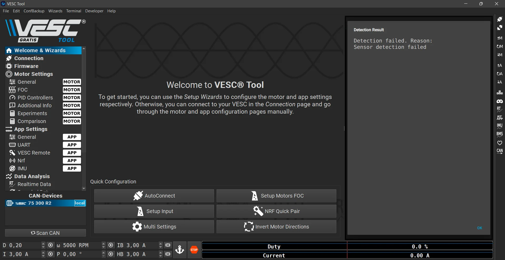Click the circular-arrow M default motor config icon
The image size is (505, 260).
point(499,46)
